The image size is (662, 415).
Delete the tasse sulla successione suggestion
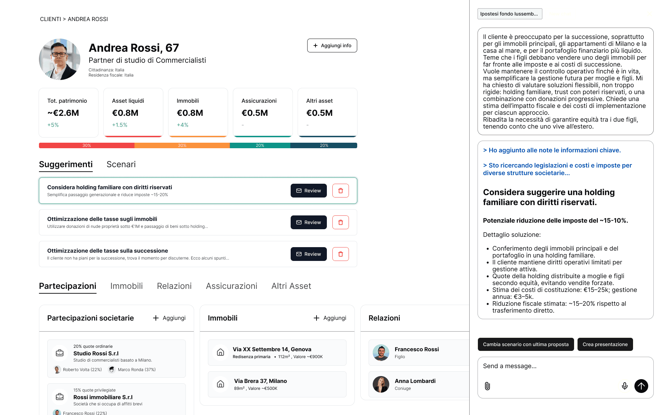point(340,254)
